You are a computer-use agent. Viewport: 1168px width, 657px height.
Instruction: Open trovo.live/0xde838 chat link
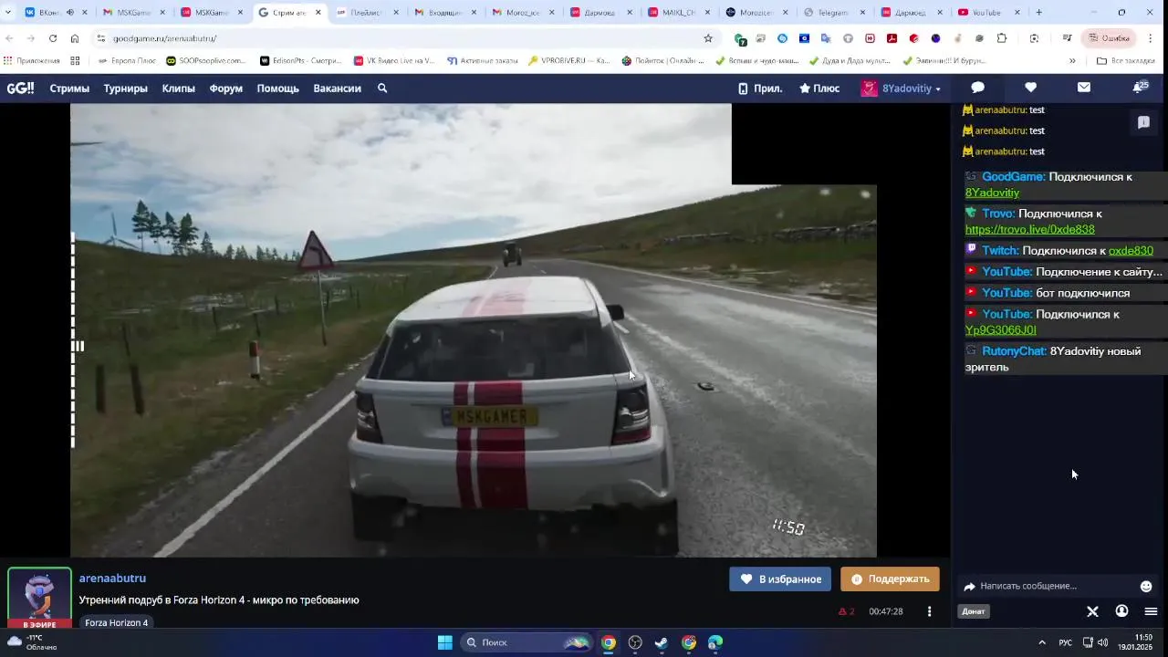[x=1030, y=230]
